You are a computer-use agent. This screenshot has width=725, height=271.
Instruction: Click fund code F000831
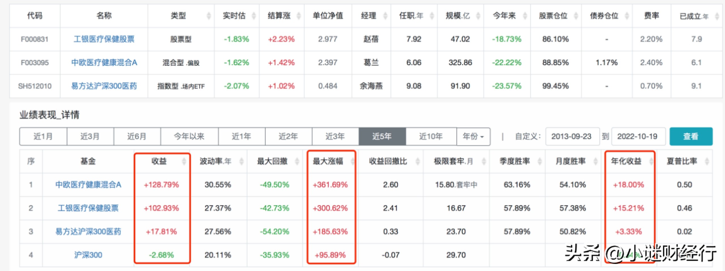pos(35,39)
